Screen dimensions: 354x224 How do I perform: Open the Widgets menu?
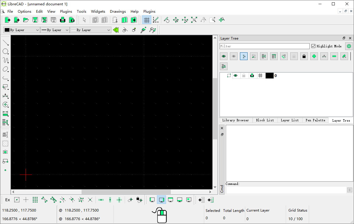[98, 12]
